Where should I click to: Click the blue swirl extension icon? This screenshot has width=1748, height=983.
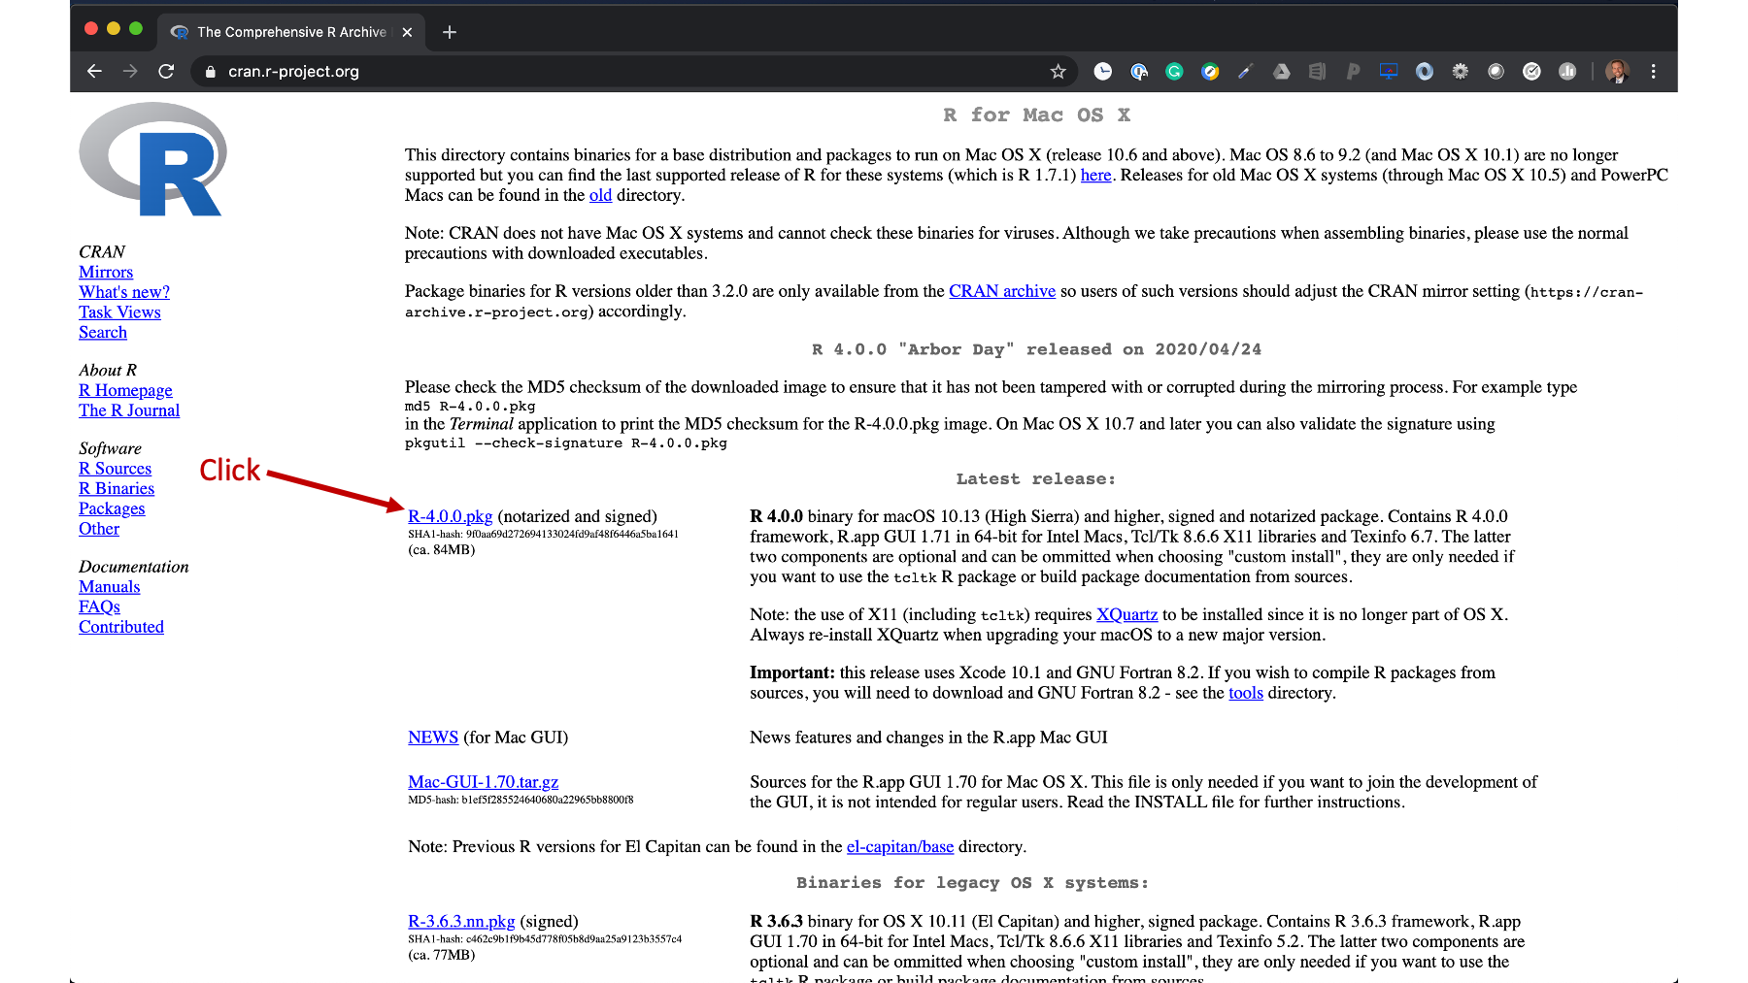coord(1425,71)
